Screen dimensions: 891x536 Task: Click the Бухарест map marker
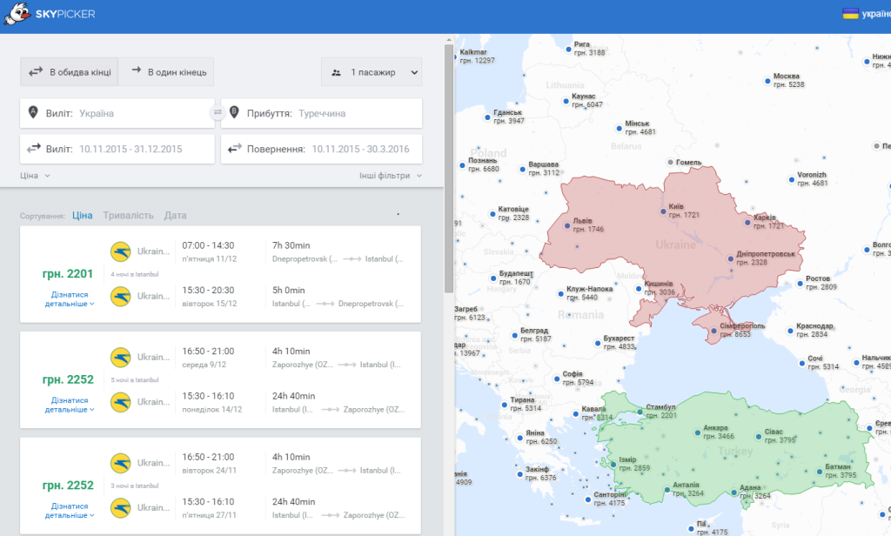click(x=597, y=343)
